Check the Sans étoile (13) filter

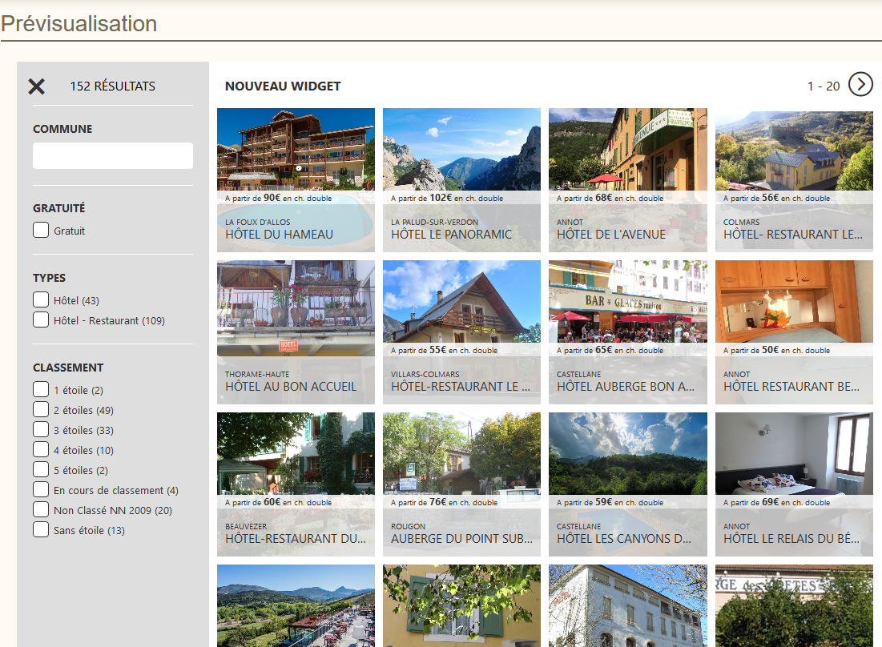pyautogui.click(x=41, y=529)
